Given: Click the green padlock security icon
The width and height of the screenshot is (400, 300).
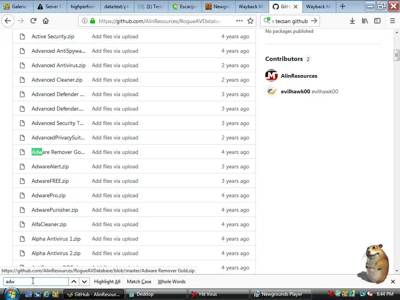Looking at the screenshot, I should coord(93,21).
